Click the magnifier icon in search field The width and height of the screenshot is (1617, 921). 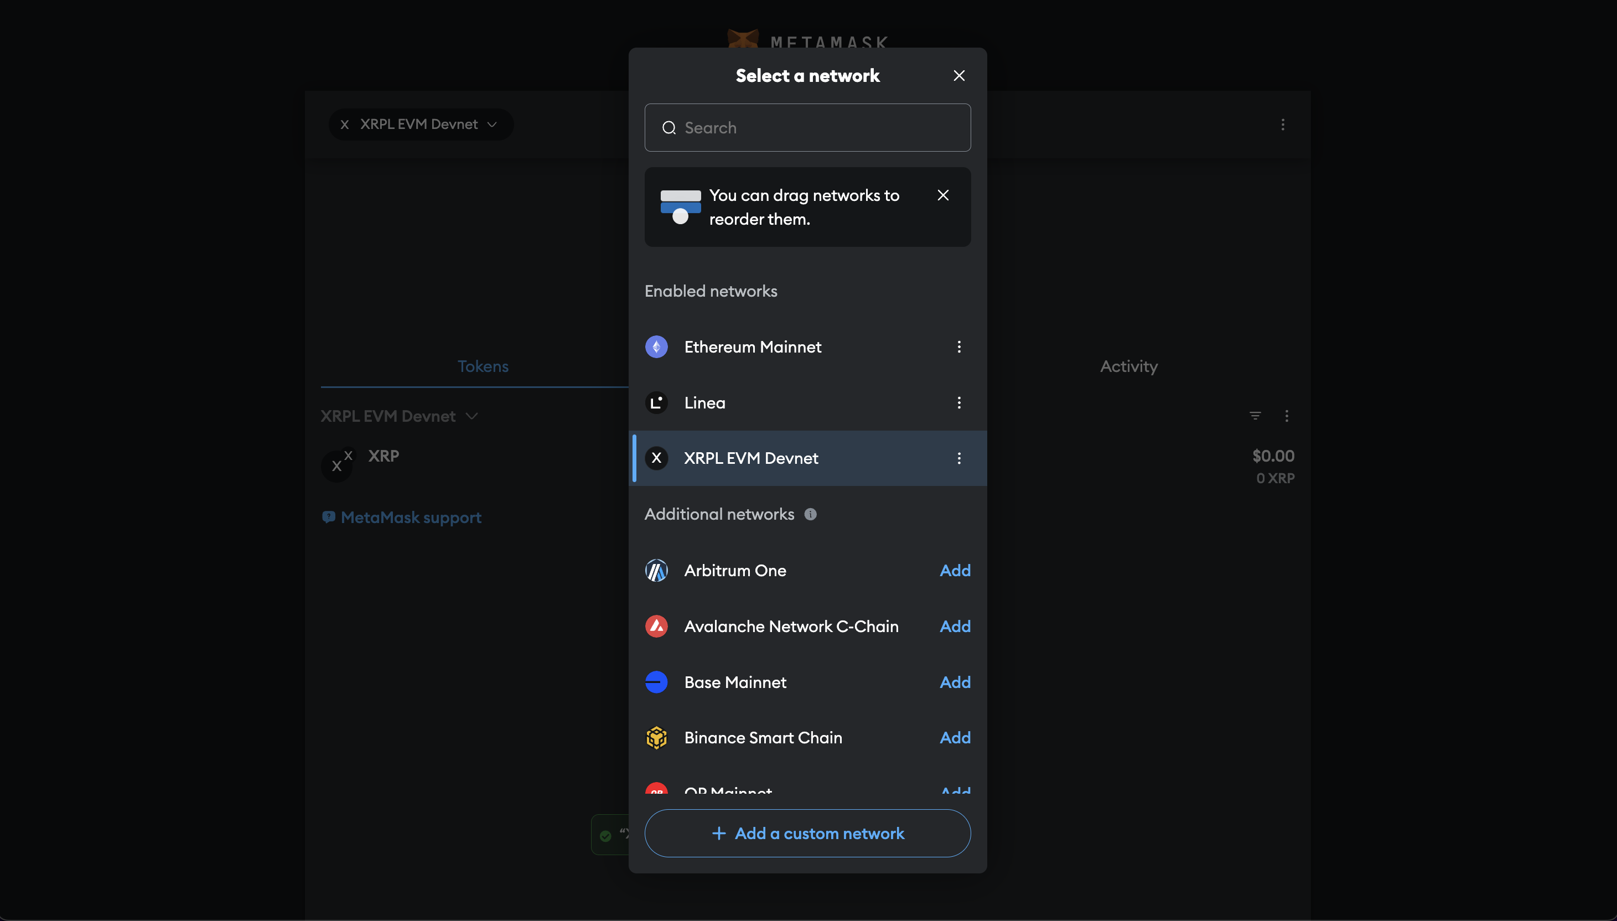coord(669,128)
